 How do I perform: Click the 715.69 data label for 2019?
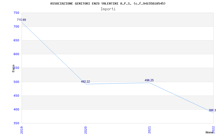point(21,20)
